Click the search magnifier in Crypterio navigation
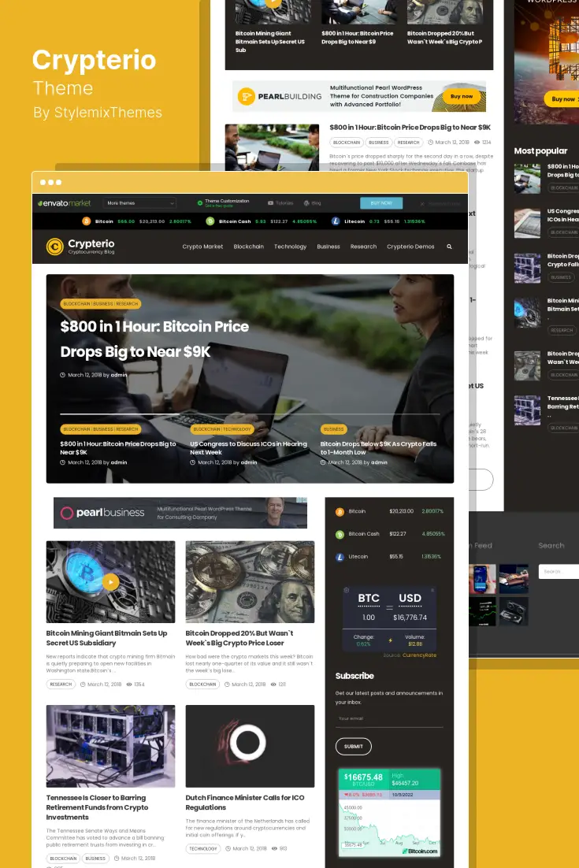Screen dimensions: 579x868 pyautogui.click(x=449, y=247)
